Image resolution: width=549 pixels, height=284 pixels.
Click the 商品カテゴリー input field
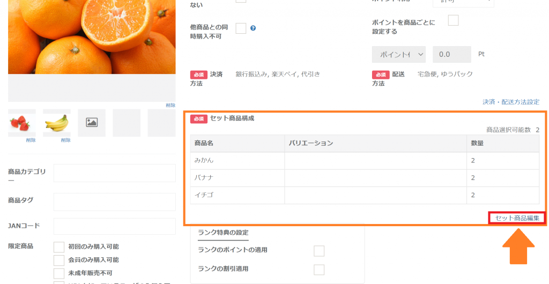[115, 173]
